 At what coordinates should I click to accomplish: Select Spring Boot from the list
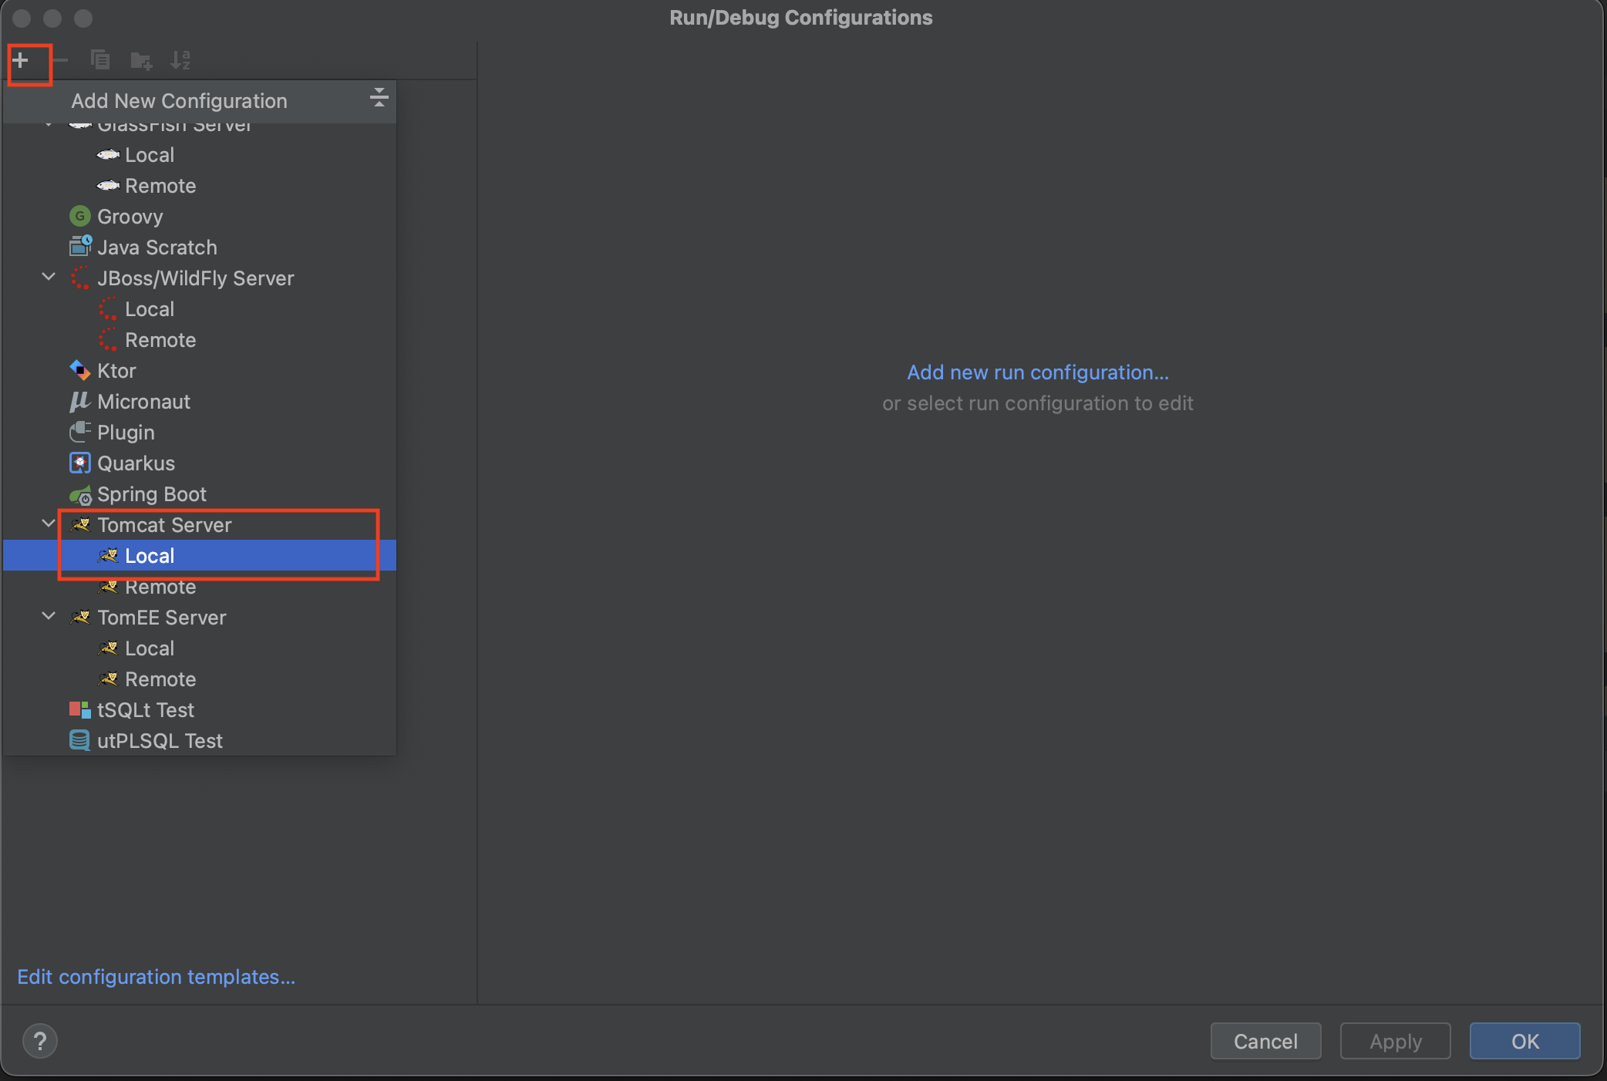(151, 494)
